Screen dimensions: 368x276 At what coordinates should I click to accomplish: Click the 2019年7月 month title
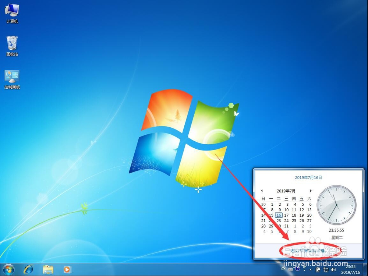pos(286,191)
